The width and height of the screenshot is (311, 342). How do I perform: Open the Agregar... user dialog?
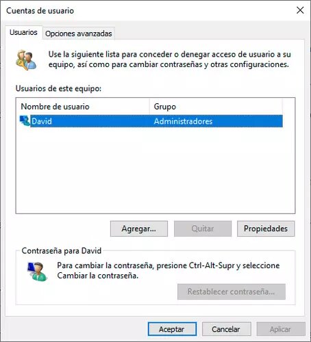[x=139, y=228]
